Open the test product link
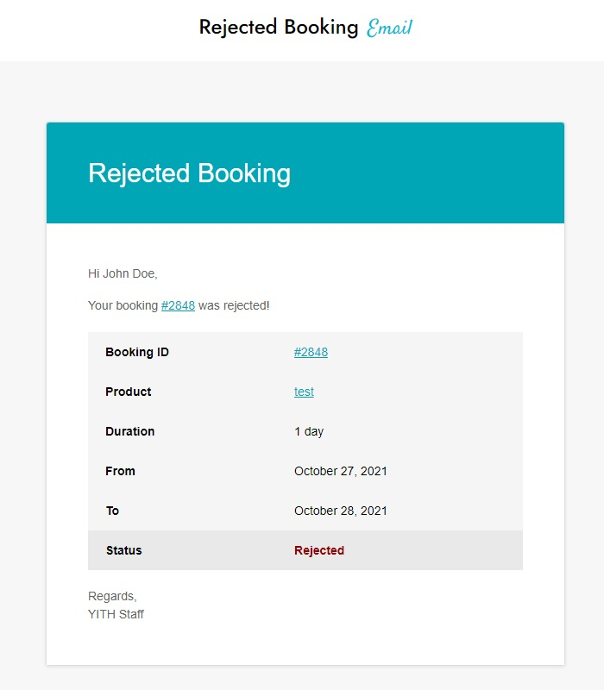Viewport: 604px width, 690px height. [304, 392]
